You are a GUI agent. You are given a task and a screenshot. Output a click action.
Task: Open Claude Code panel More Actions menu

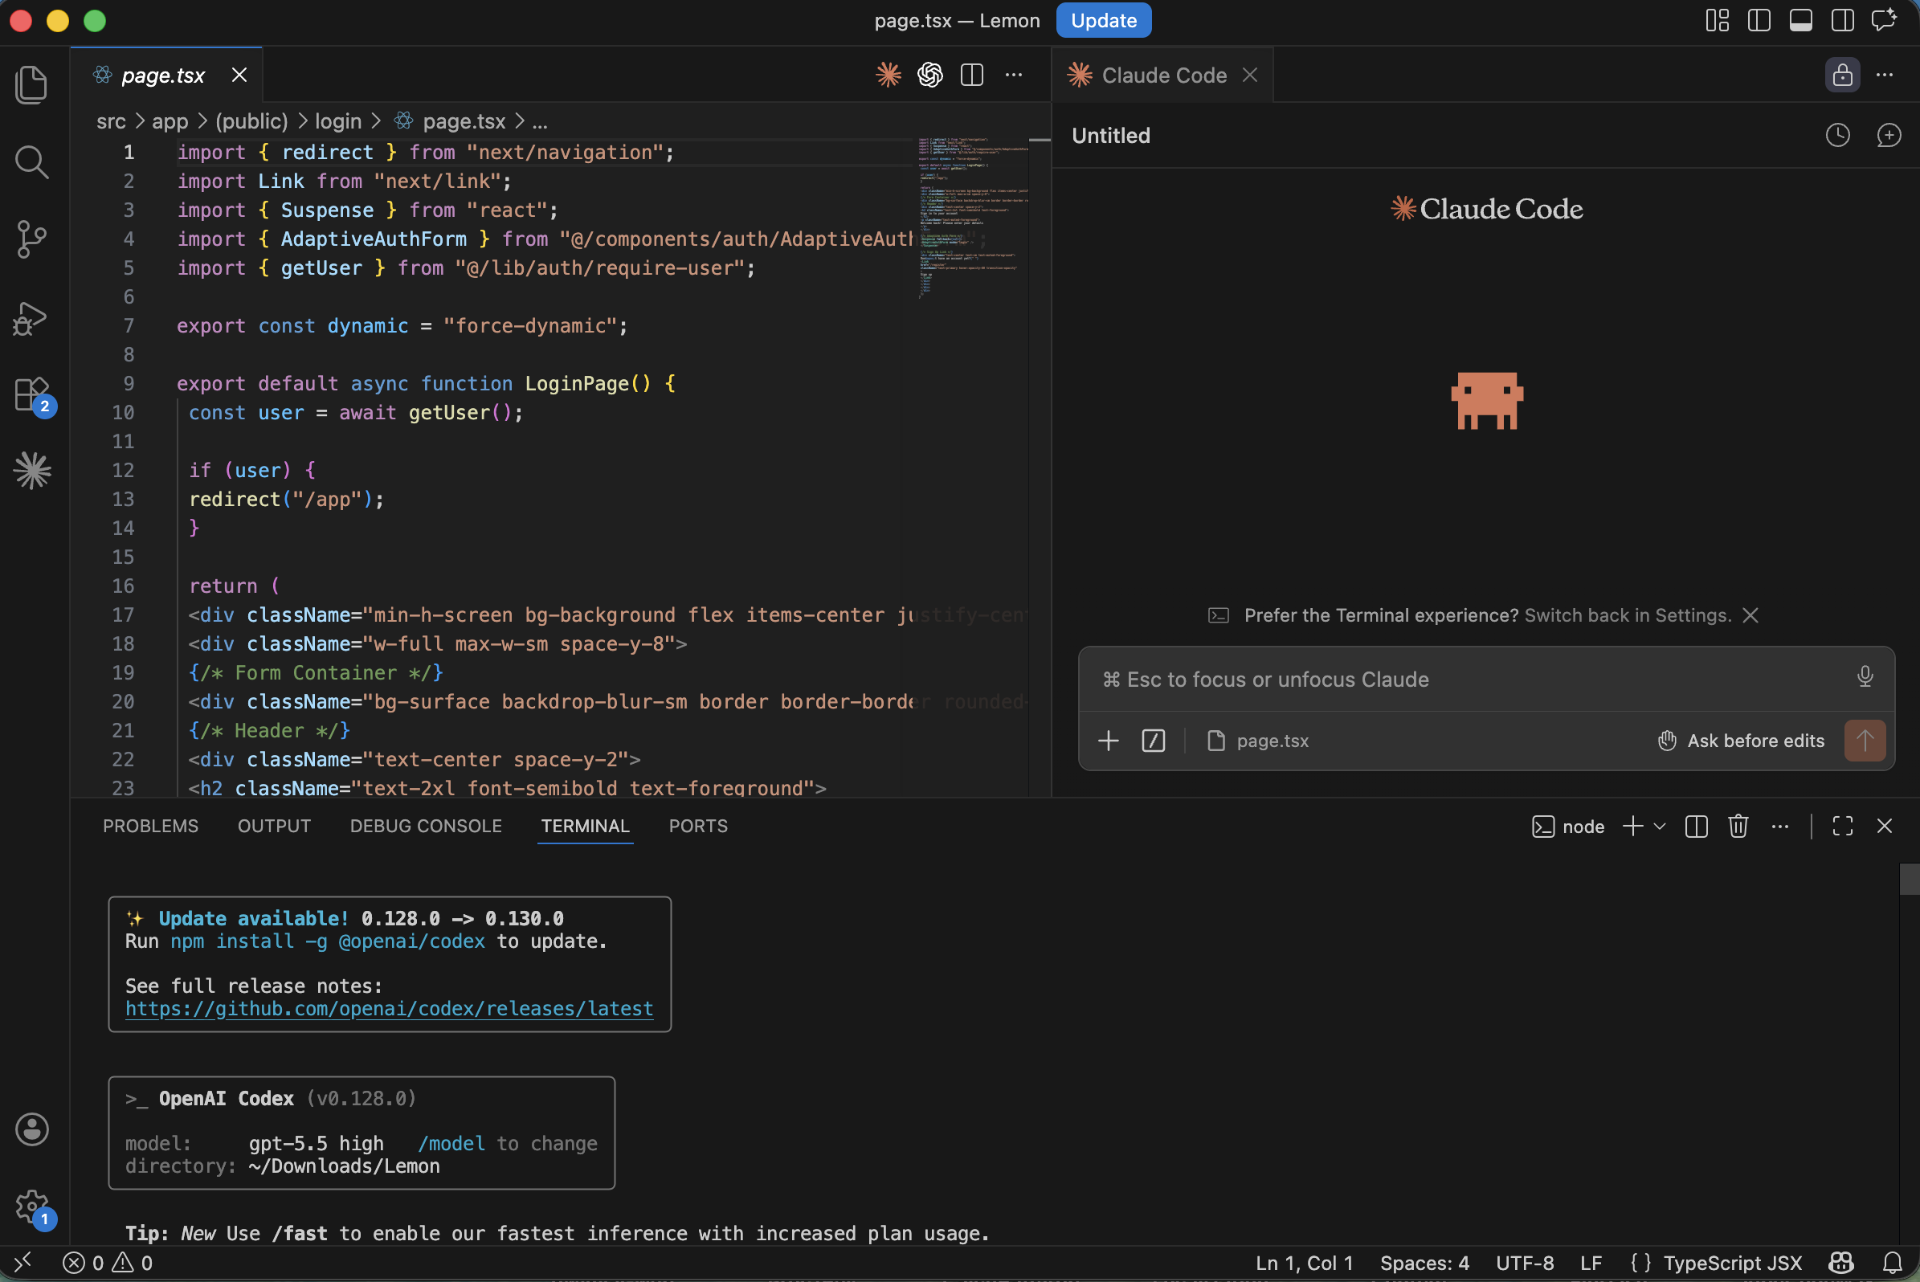pos(1885,76)
